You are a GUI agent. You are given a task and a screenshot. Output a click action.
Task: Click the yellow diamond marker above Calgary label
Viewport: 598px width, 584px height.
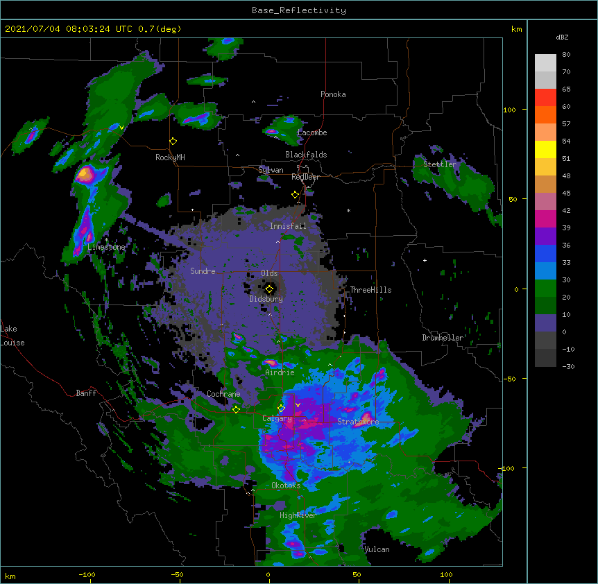(x=281, y=409)
